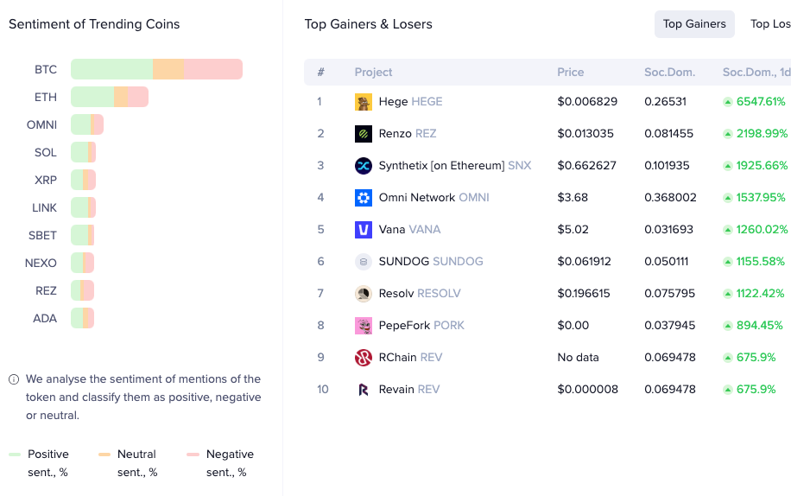Click the up-arrow icon next to 1155.58%
791x496 pixels.
pyautogui.click(x=727, y=261)
